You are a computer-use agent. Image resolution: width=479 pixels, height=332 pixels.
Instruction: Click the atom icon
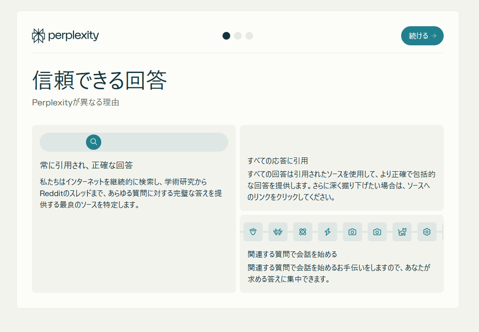(303, 232)
